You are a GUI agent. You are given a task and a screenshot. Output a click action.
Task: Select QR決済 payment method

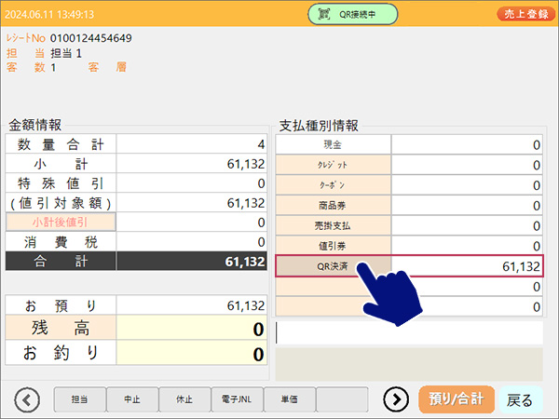[x=333, y=266]
